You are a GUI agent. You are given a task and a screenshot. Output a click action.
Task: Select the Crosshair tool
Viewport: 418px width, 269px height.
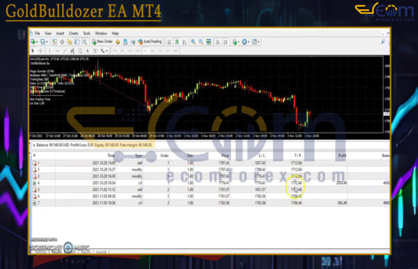pyautogui.click(x=40, y=51)
